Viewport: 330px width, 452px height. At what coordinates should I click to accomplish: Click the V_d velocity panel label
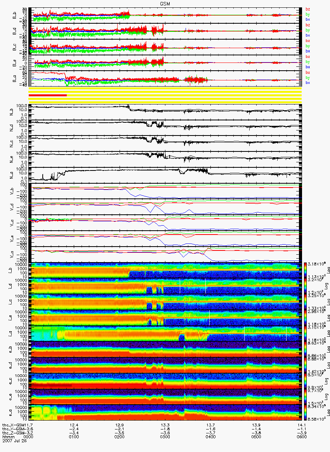click(x=12, y=206)
